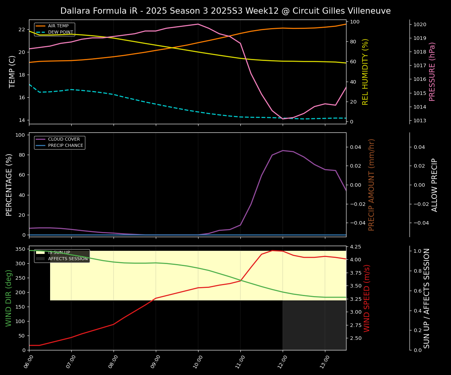Click the AFFECTS SESSION legend entry

point(62,259)
